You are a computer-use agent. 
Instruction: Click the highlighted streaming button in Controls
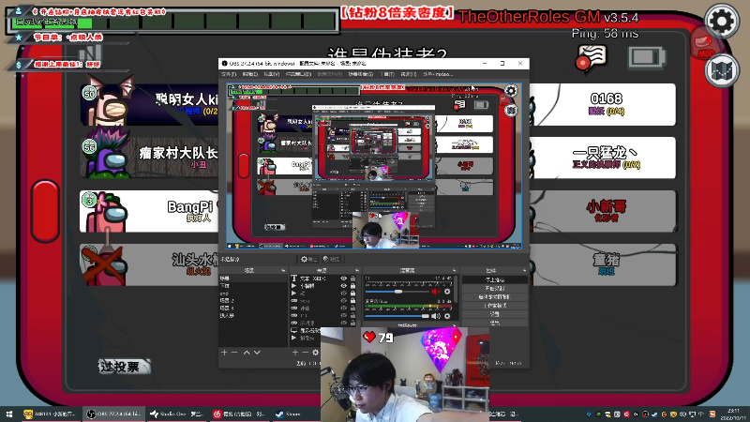[x=495, y=279]
